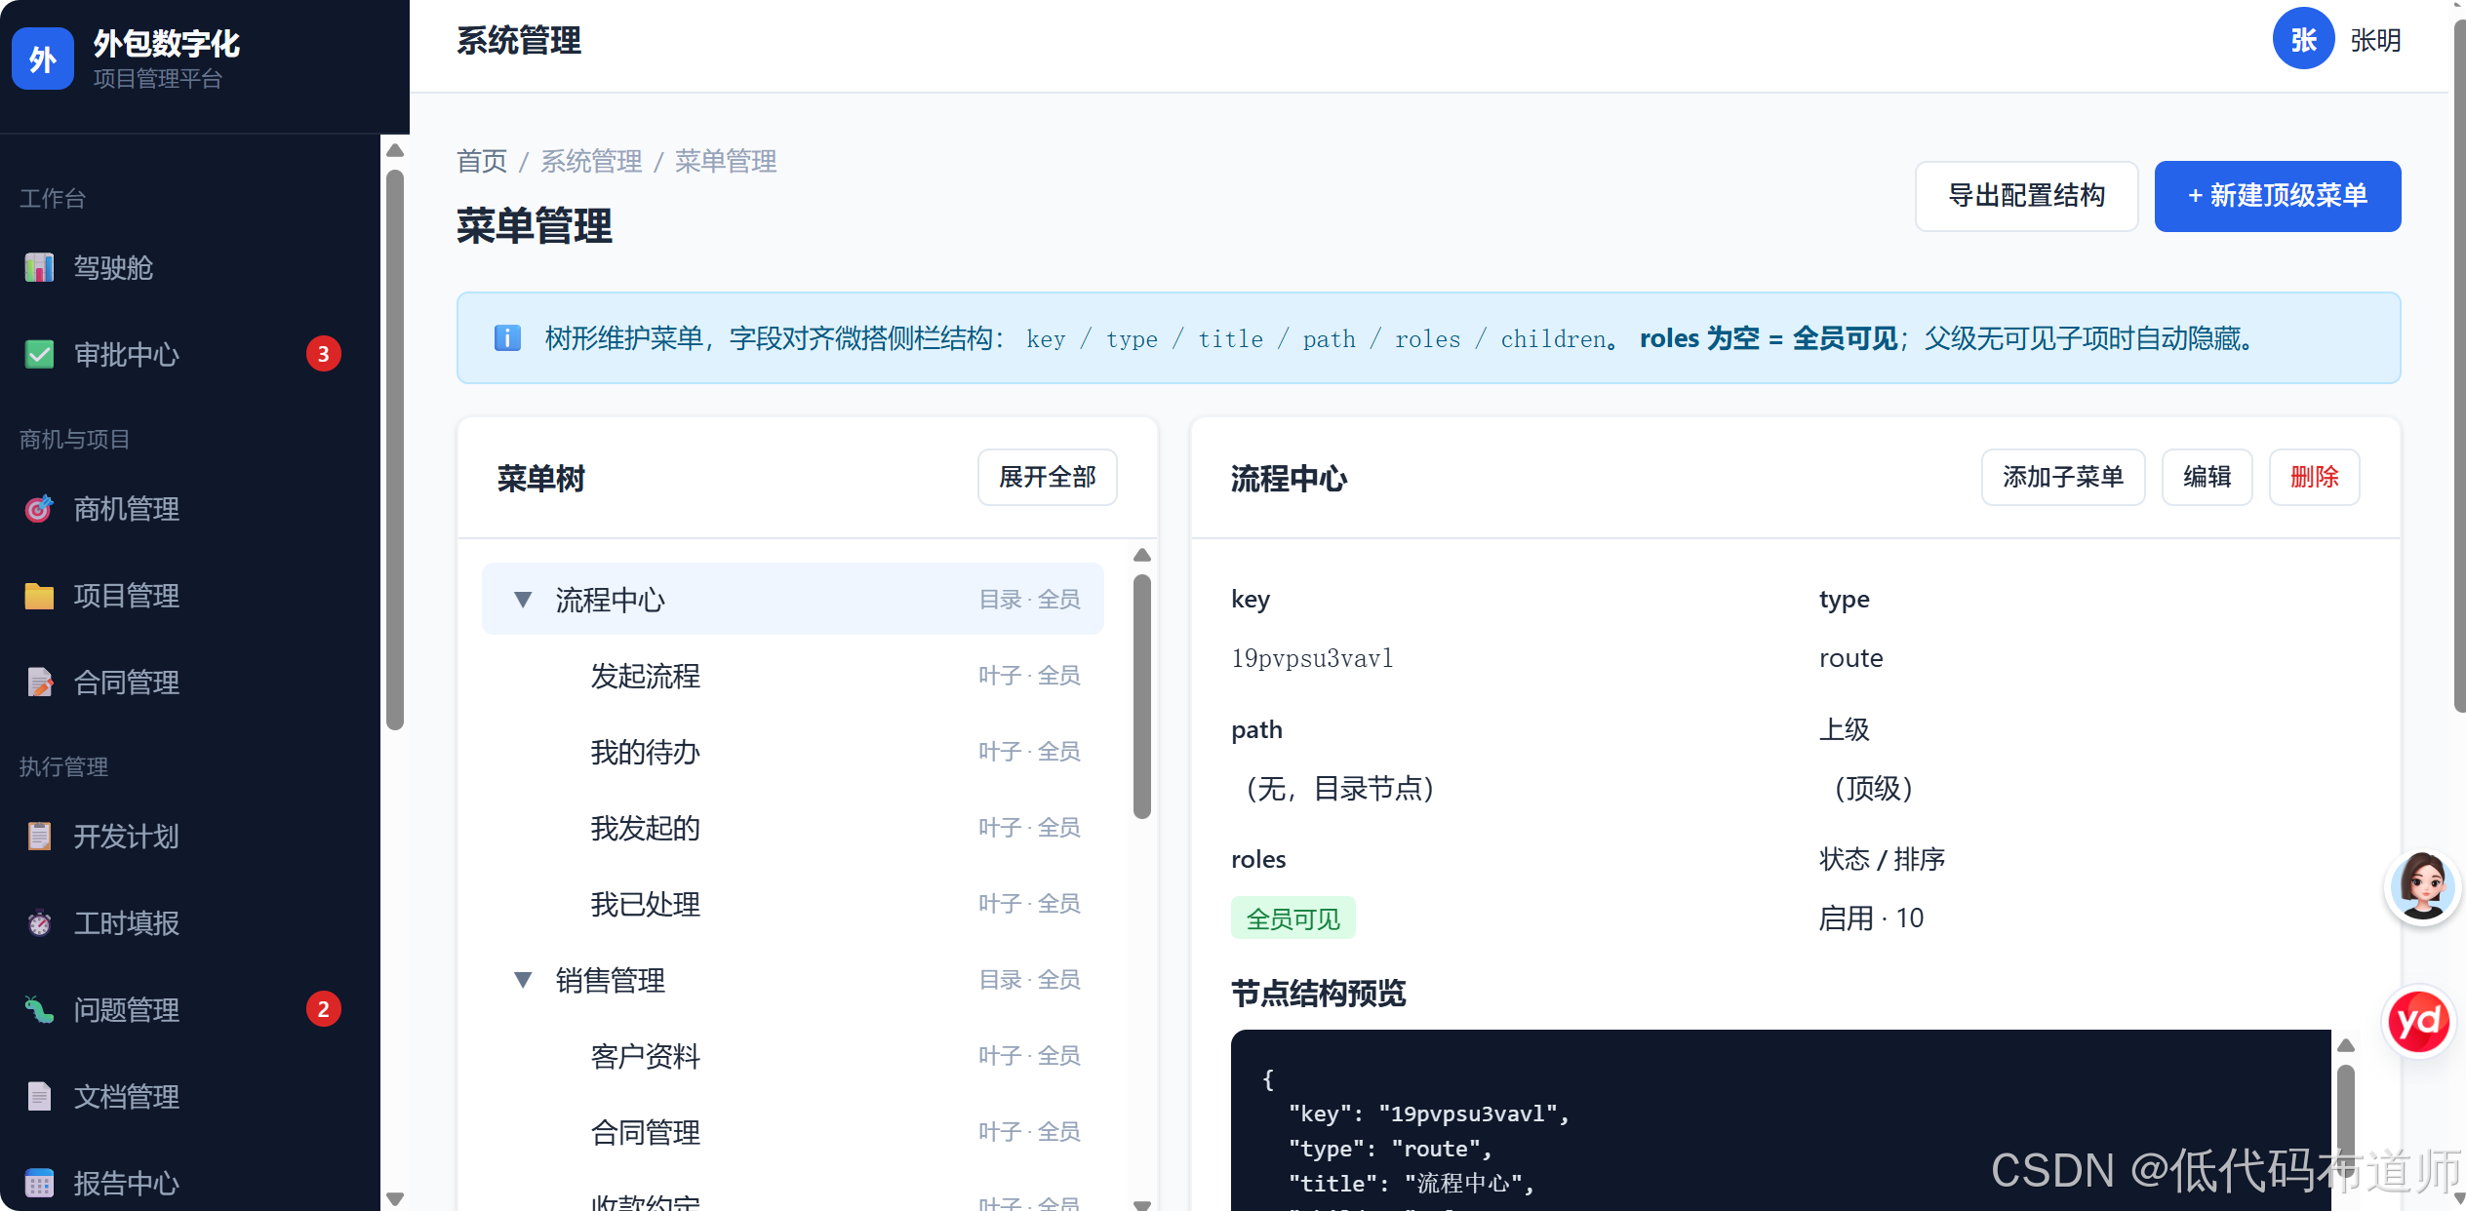Click the page icon beside 文档管理
Screen dimensions: 2466x1211
(39, 1096)
